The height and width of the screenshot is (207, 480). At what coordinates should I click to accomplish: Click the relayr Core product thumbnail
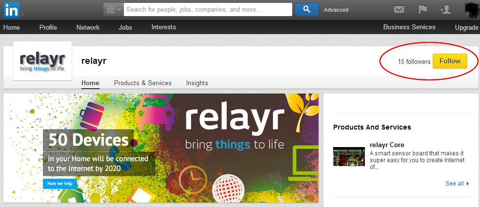click(x=349, y=156)
